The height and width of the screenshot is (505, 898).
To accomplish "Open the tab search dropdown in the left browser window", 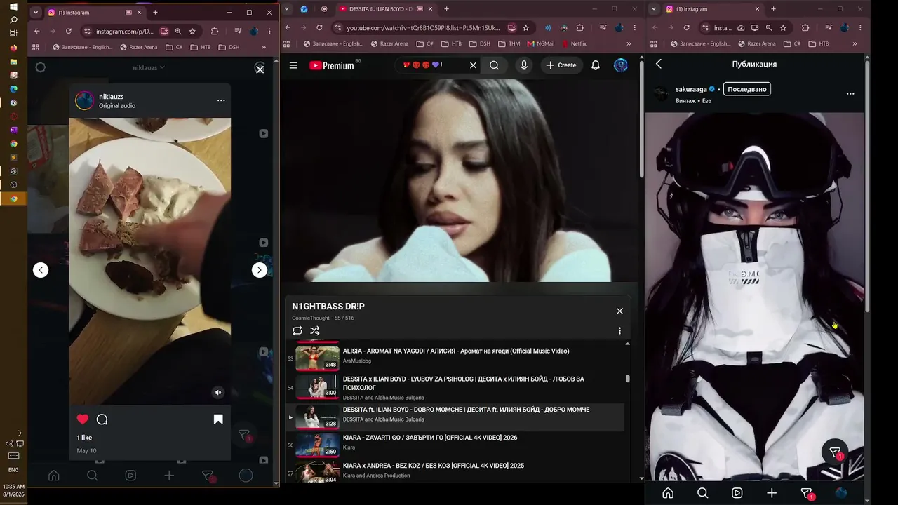I will (x=35, y=13).
